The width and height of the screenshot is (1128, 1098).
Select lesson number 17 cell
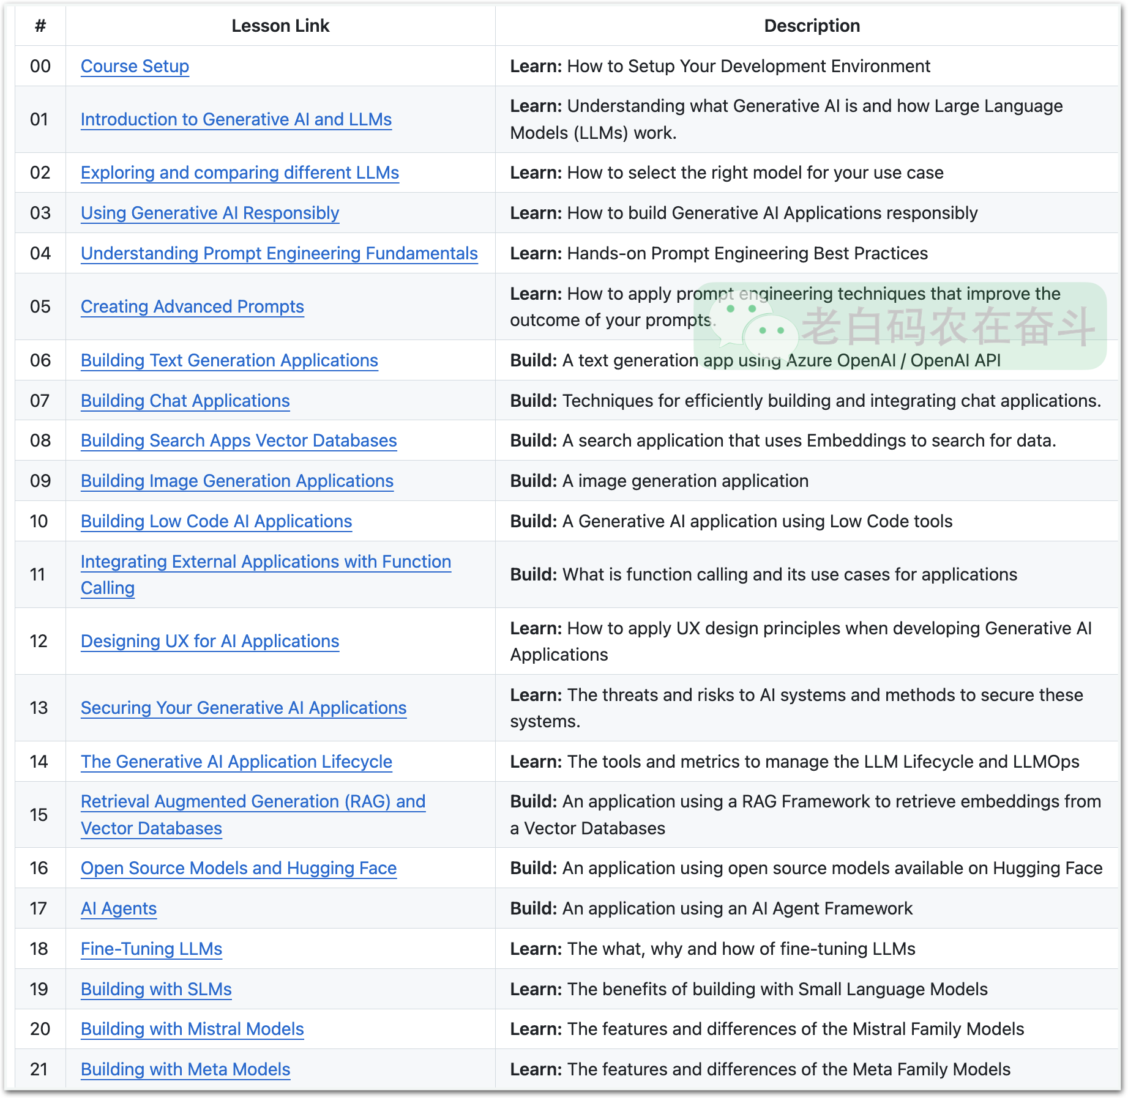[40, 908]
